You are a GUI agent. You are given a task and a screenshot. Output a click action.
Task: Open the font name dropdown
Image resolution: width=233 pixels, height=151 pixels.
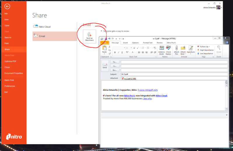pos(124,48)
